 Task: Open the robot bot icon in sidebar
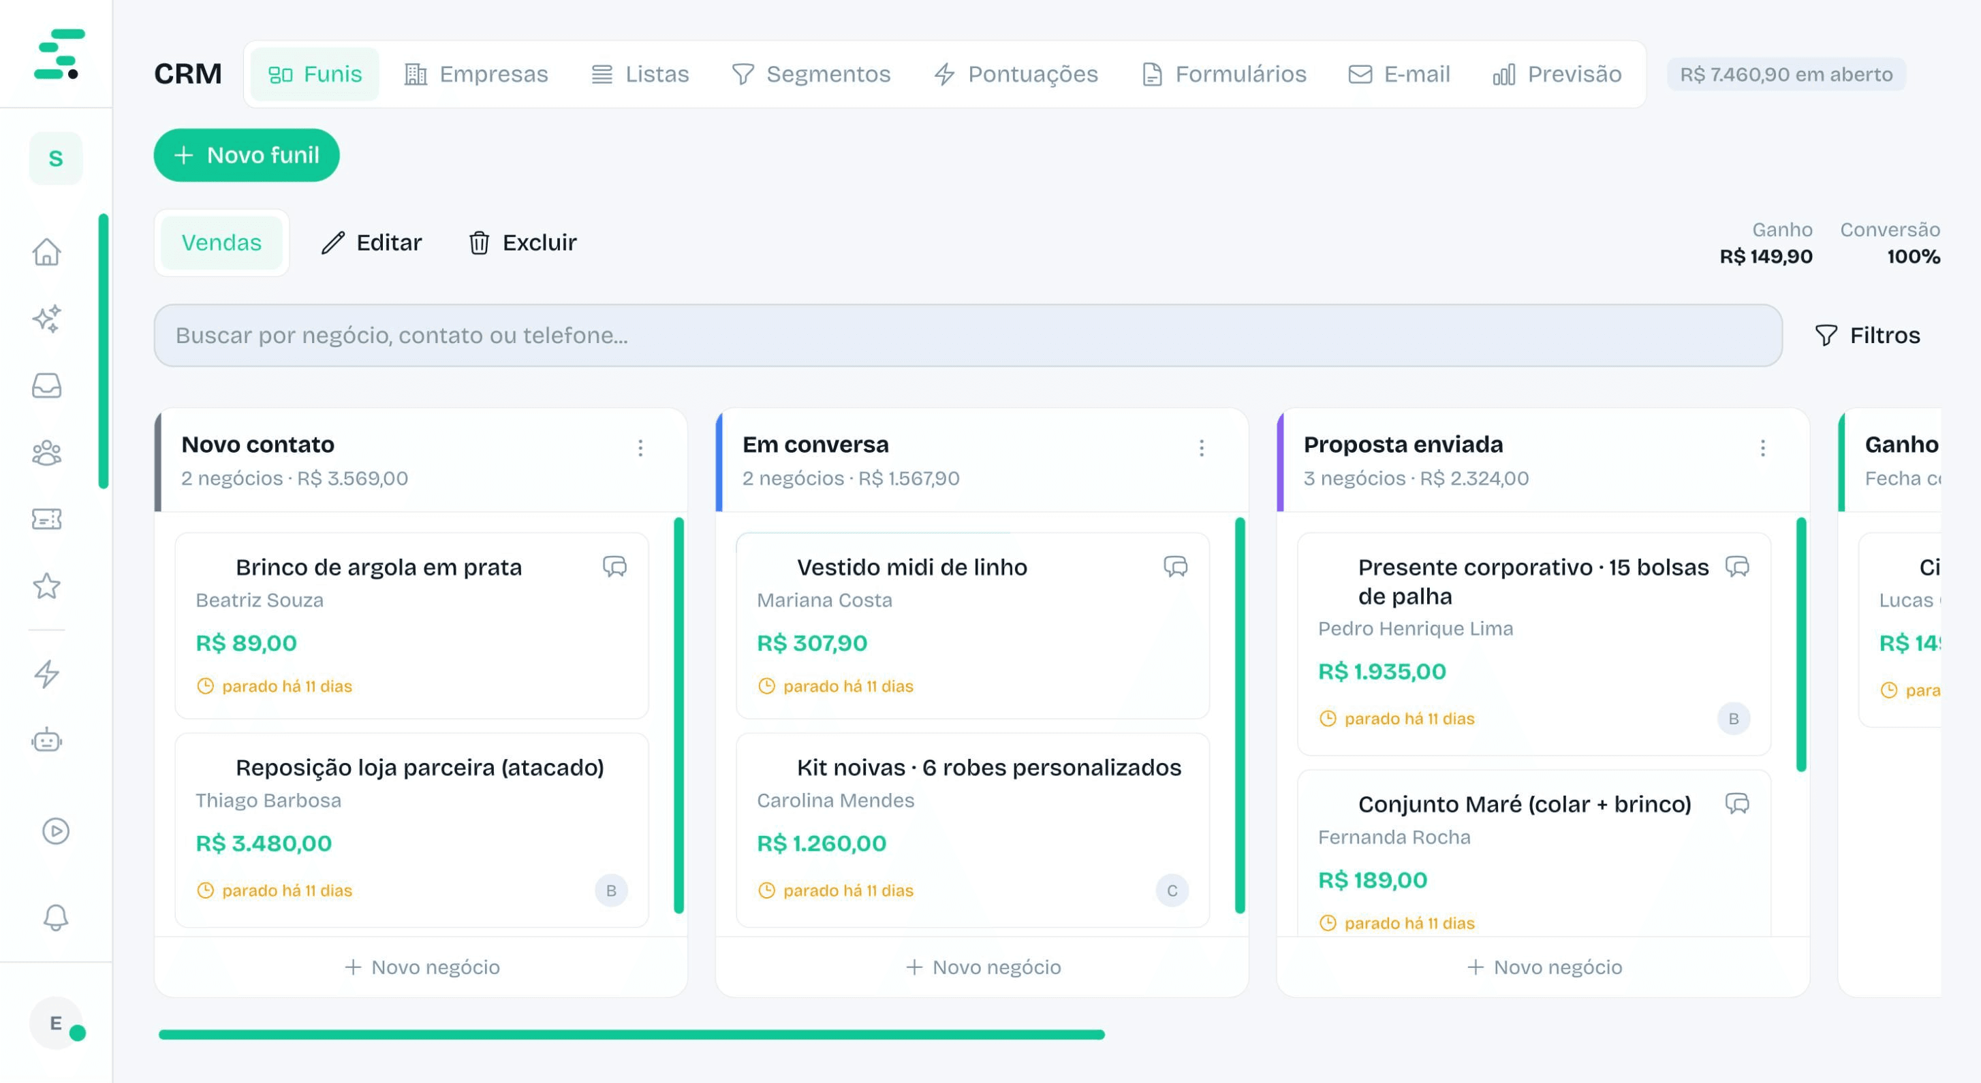[x=47, y=741]
